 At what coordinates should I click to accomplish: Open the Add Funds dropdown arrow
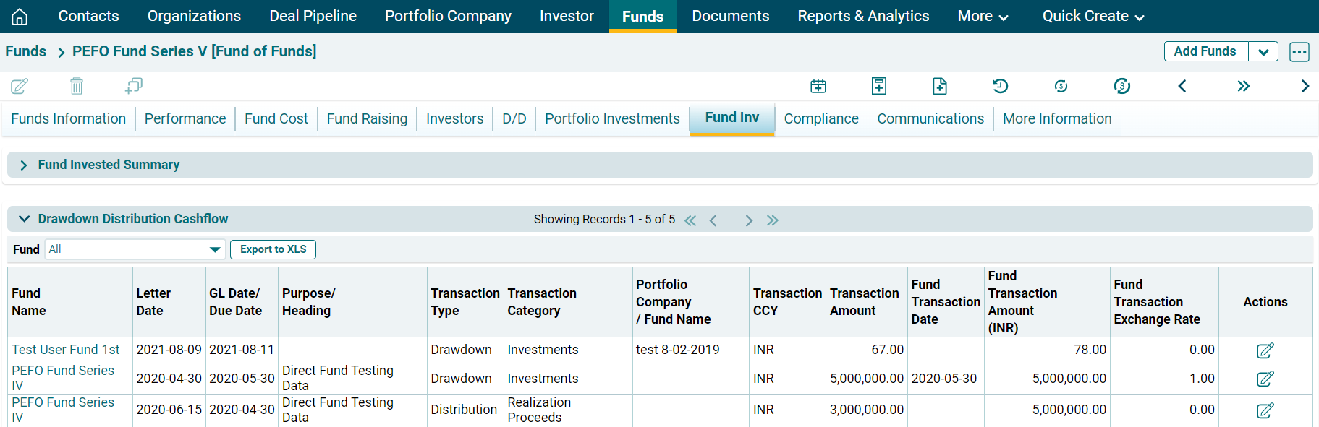1263,52
